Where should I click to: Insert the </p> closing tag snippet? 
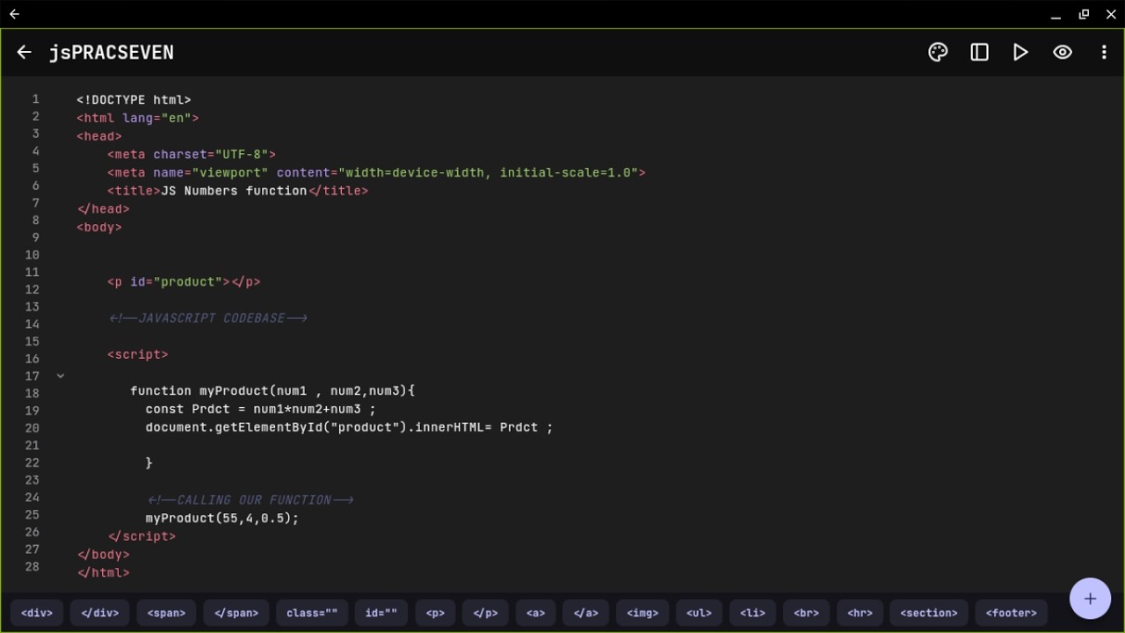click(485, 613)
